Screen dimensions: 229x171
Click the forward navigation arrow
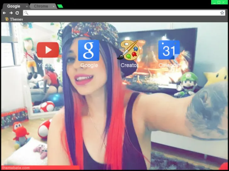pos(11,13)
